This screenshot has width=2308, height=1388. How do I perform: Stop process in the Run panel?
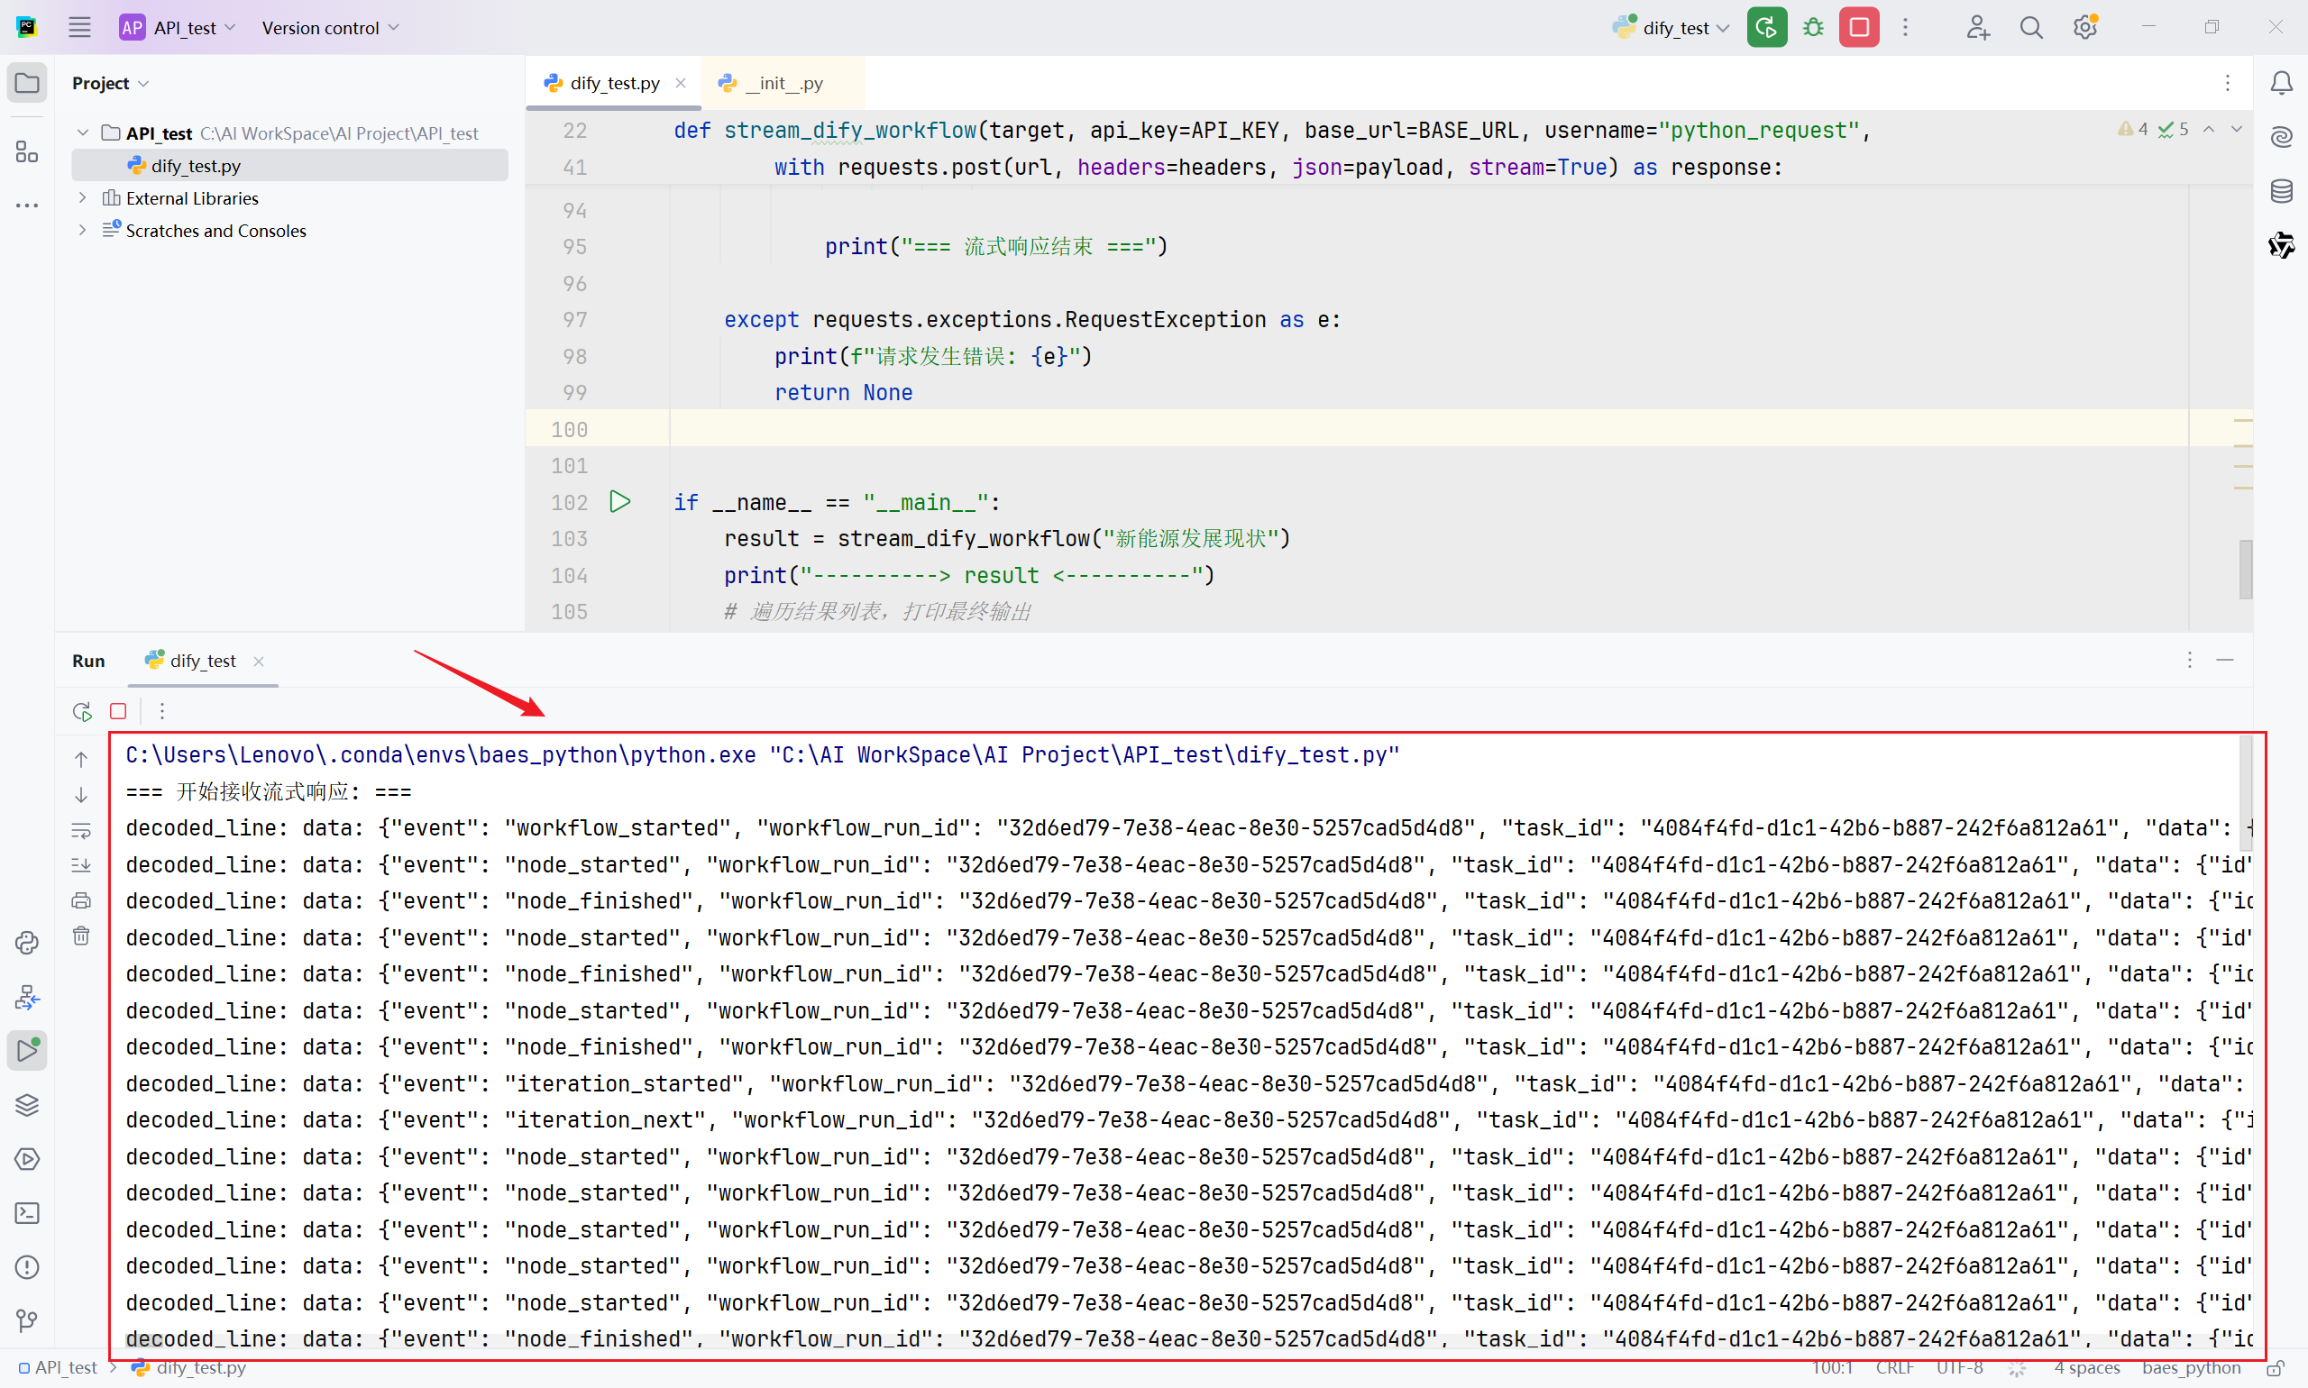pyautogui.click(x=118, y=712)
